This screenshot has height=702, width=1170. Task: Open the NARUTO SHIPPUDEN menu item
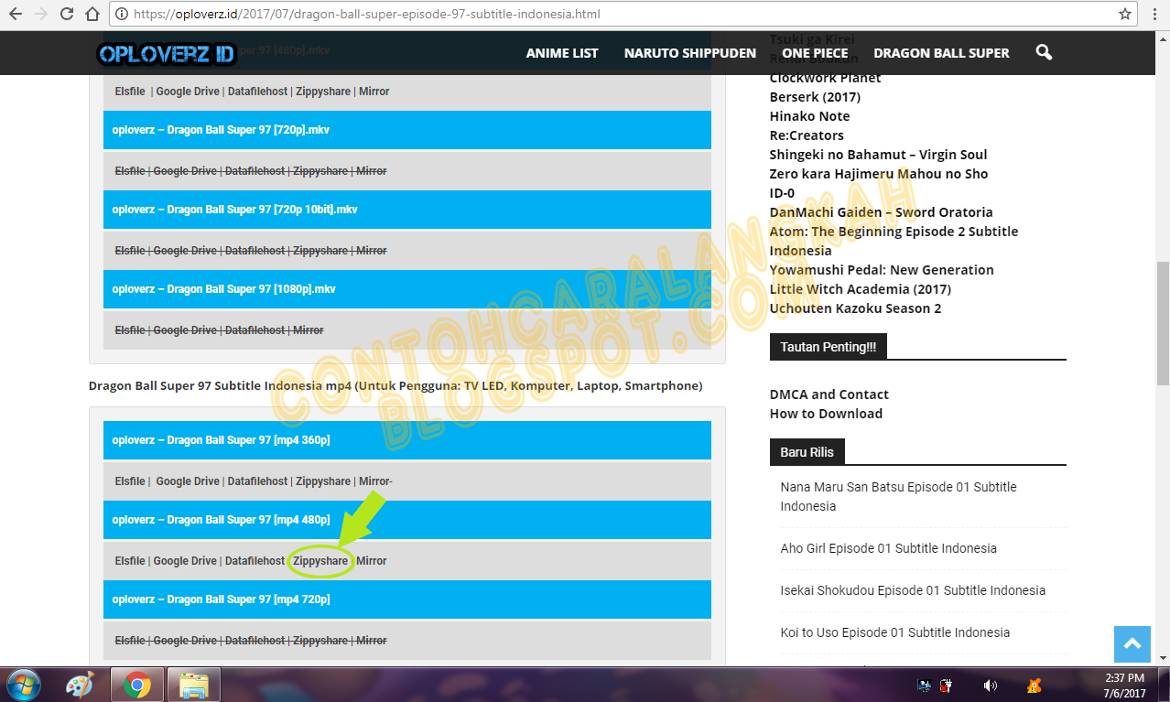pos(690,53)
